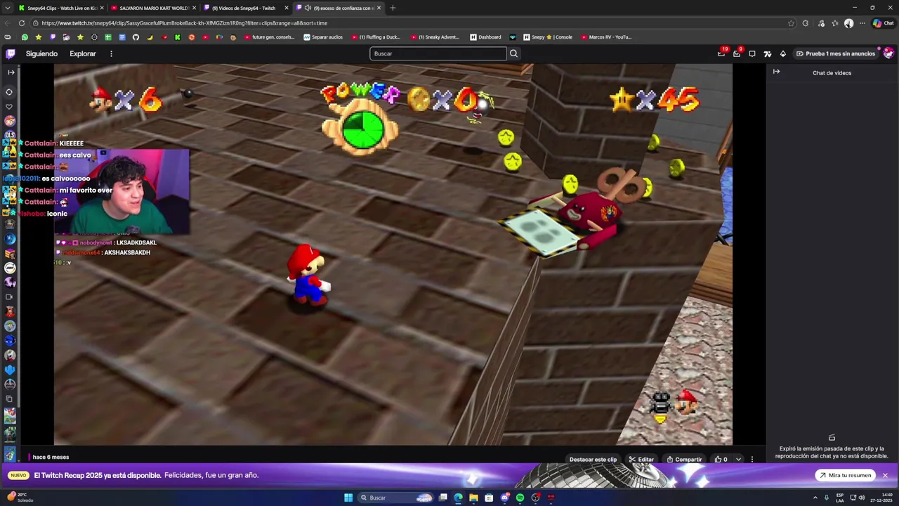Expand the chevron next to like count

(x=738, y=460)
